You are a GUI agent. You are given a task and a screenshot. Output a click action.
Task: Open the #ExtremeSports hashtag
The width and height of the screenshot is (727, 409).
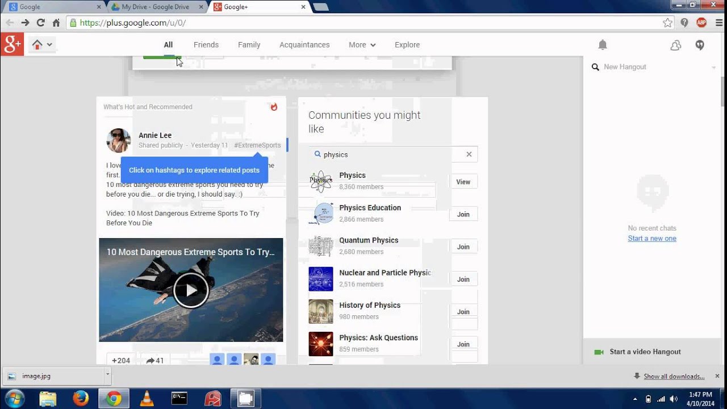pos(257,145)
